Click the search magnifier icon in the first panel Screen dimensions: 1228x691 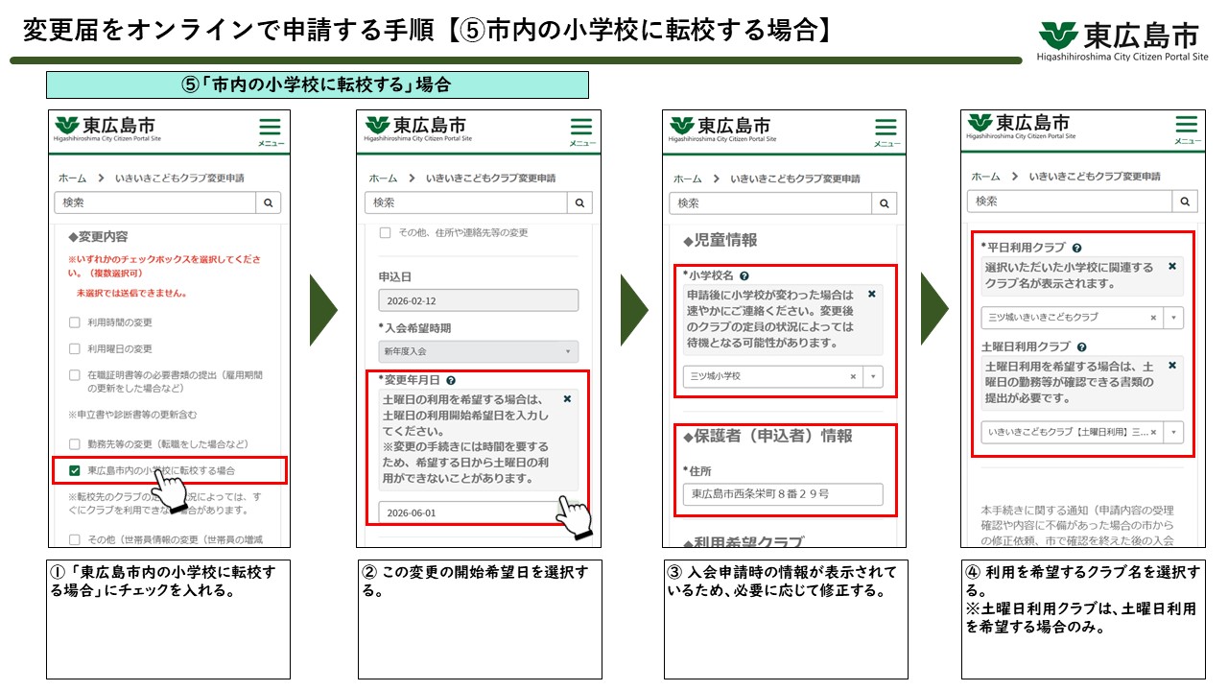[269, 202]
